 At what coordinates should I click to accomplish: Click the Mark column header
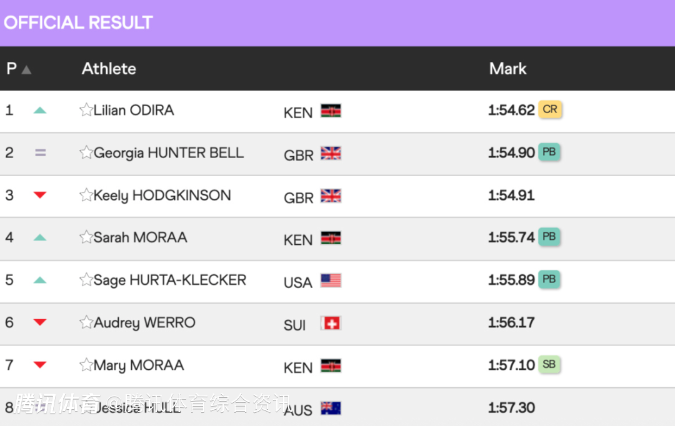[x=507, y=69]
